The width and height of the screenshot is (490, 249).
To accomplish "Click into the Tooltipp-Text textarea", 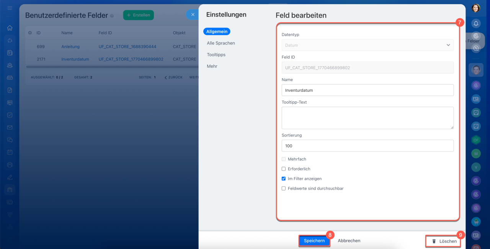I will (x=367, y=118).
